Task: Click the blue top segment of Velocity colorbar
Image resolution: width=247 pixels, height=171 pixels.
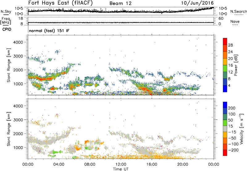Action: tap(225, 105)
